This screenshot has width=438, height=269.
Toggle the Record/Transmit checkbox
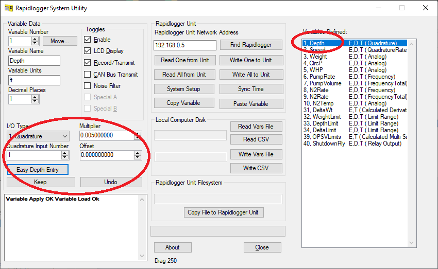pos(88,62)
